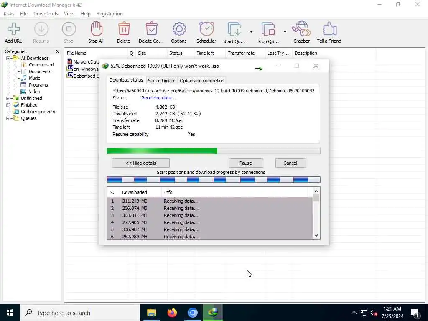Click the Delete Completed toolbar icon

click(x=151, y=29)
